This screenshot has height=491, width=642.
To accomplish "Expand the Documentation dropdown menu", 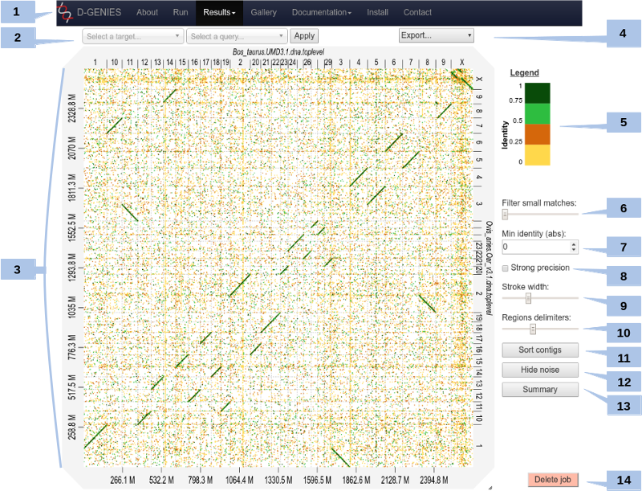I will [321, 13].
